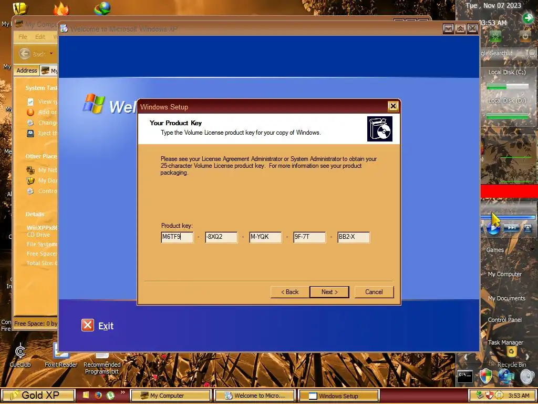538x404 pixels.
Task: Click the Back button in Windows Setup dialog
Action: click(290, 292)
